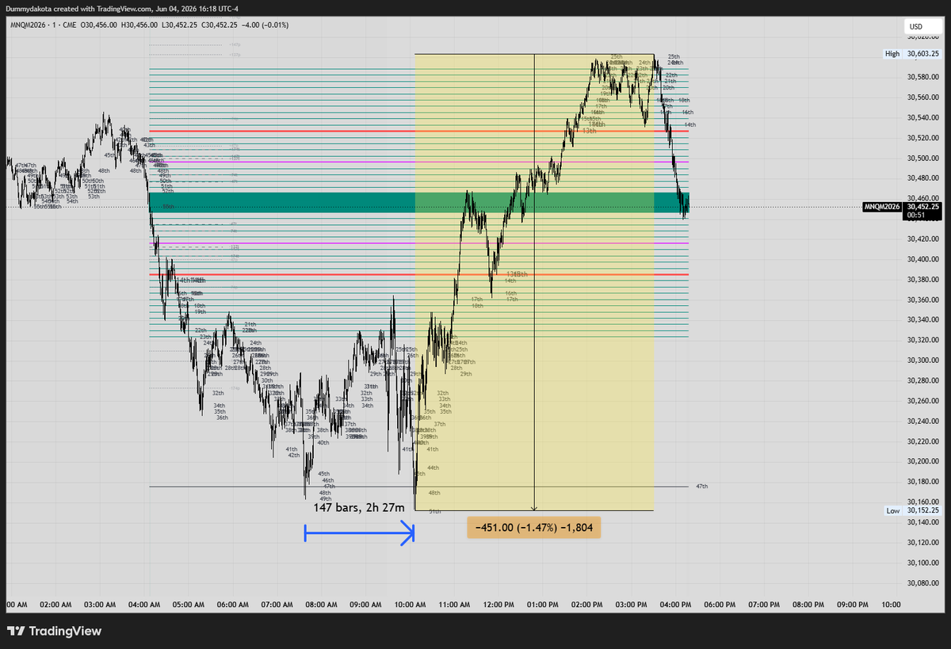951x649 pixels.
Task: Click the low value L30,452.25
Action: point(181,25)
